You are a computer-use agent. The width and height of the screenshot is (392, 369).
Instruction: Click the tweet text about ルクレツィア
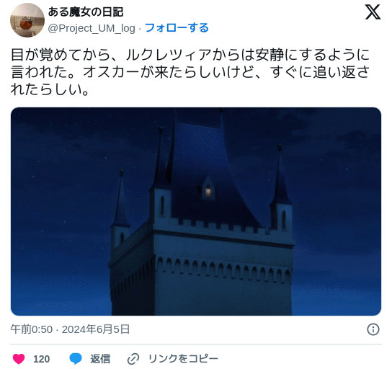click(190, 72)
